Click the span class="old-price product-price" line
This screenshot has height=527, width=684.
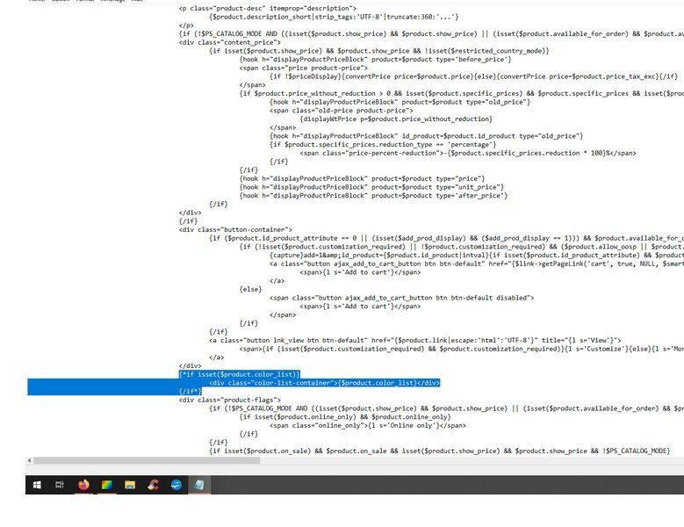342,111
